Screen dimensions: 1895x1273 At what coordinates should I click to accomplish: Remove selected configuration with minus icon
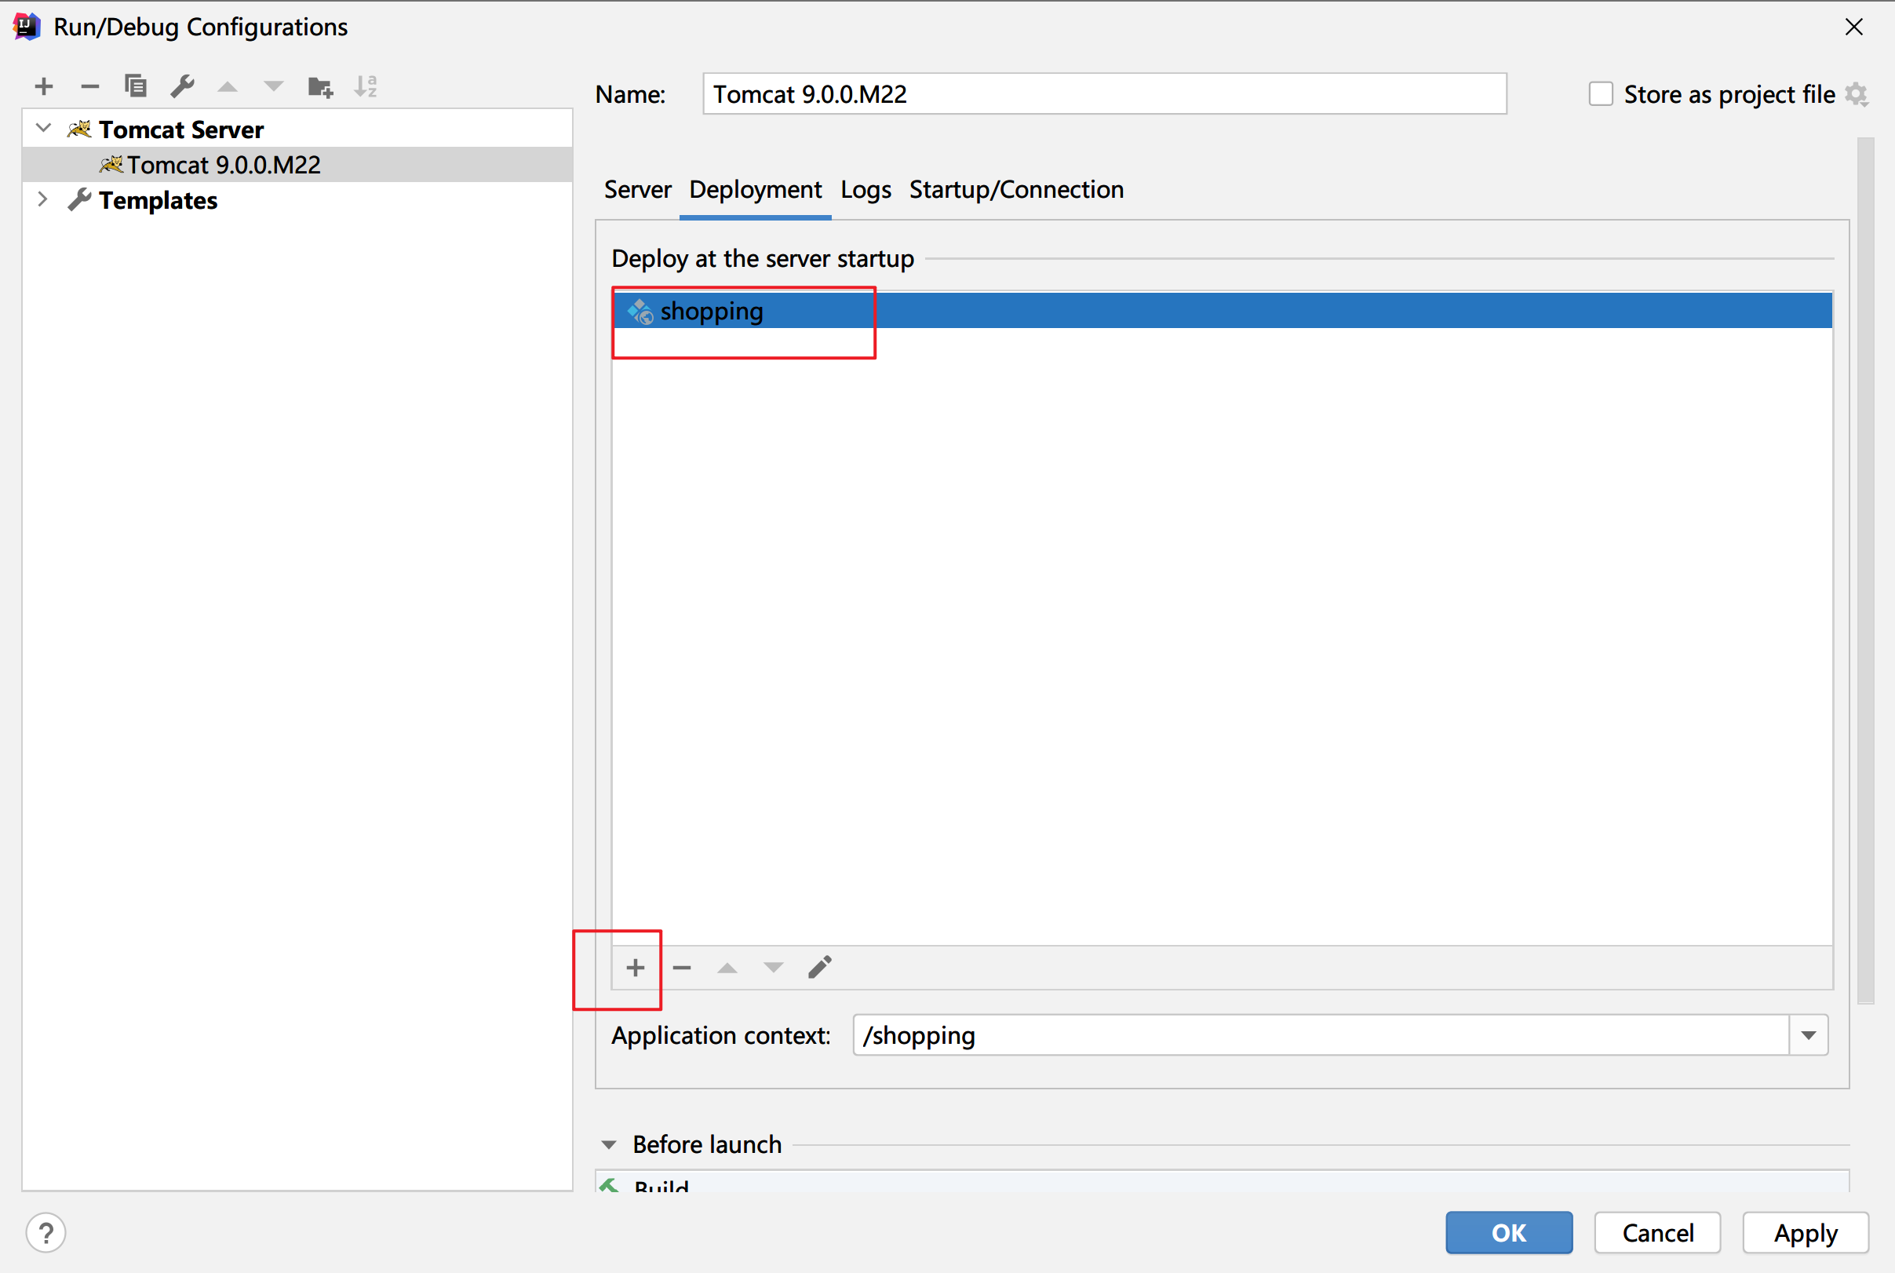[x=90, y=86]
